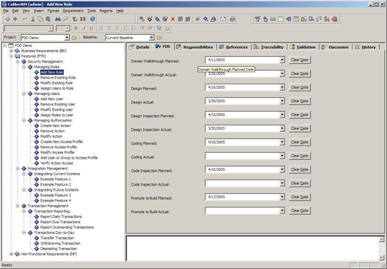
Task: Open the Project dropdown showing FDD Demo
Action: point(67,38)
